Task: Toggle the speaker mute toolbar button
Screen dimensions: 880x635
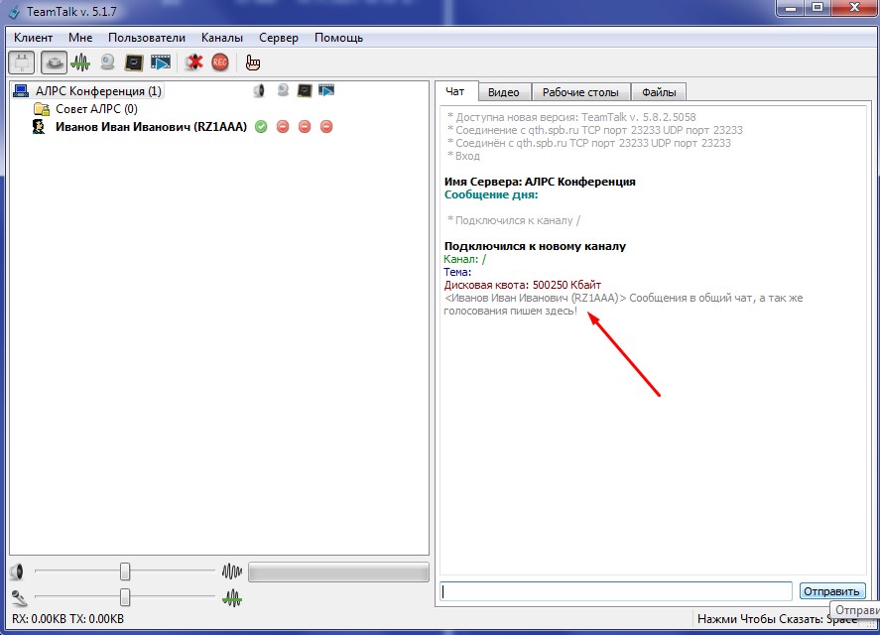Action: click(54, 63)
